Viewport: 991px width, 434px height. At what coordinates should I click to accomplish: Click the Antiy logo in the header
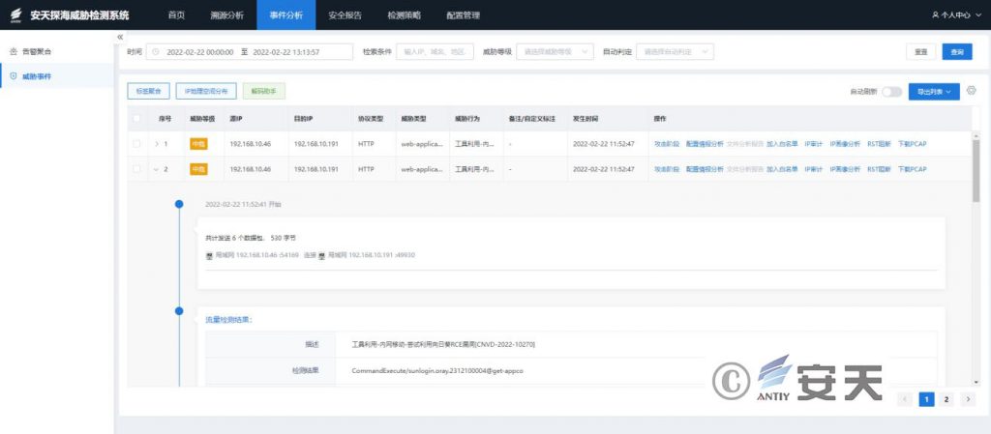point(15,14)
